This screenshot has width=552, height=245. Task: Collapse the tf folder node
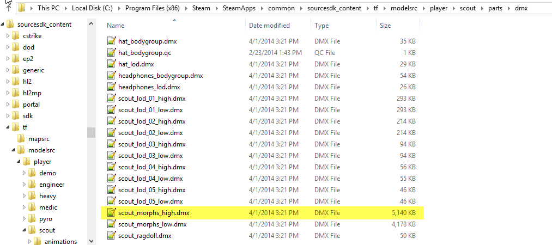pos(8,127)
